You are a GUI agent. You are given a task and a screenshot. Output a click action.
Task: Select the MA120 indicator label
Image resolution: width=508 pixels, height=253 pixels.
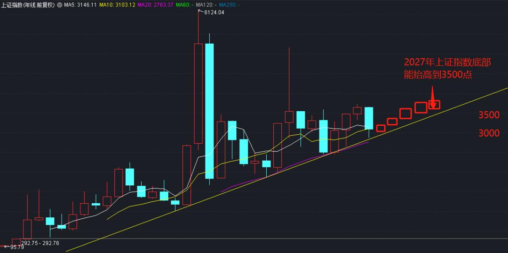point(206,5)
